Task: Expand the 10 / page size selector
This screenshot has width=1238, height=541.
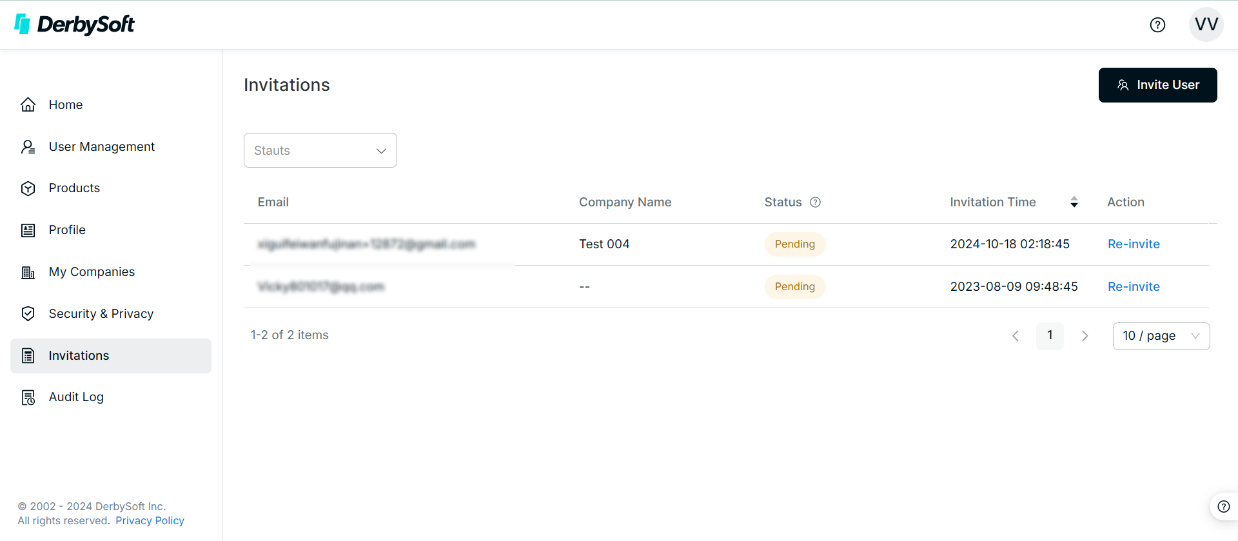Action: coord(1161,336)
